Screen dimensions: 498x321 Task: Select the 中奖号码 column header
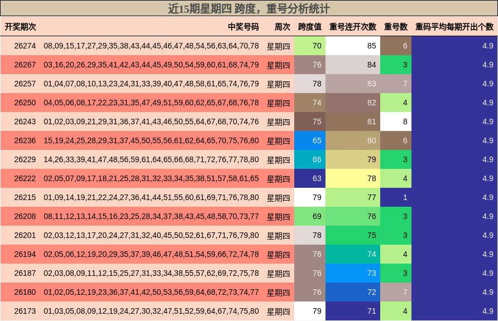coord(243,27)
